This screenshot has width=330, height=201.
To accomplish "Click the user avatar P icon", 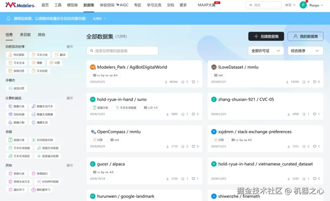I will coord(303,5).
